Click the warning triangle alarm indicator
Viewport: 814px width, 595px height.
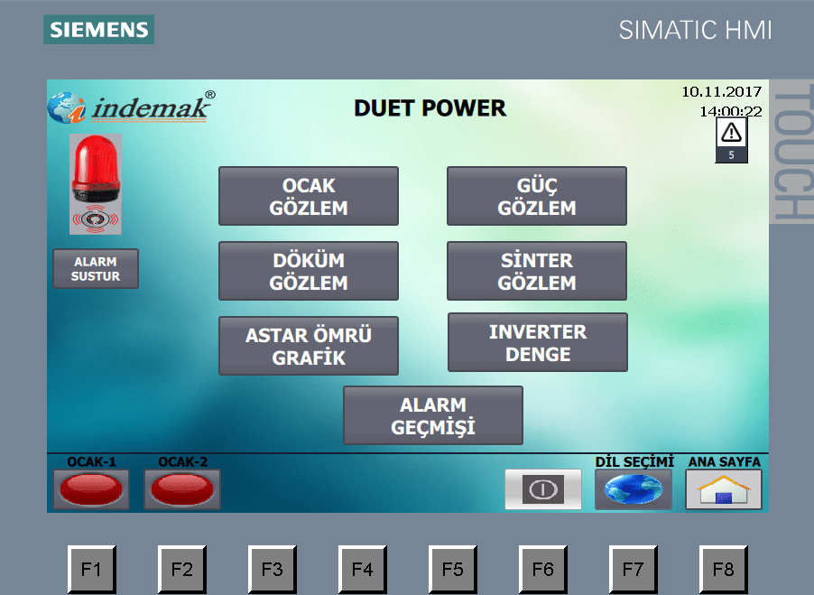click(732, 140)
